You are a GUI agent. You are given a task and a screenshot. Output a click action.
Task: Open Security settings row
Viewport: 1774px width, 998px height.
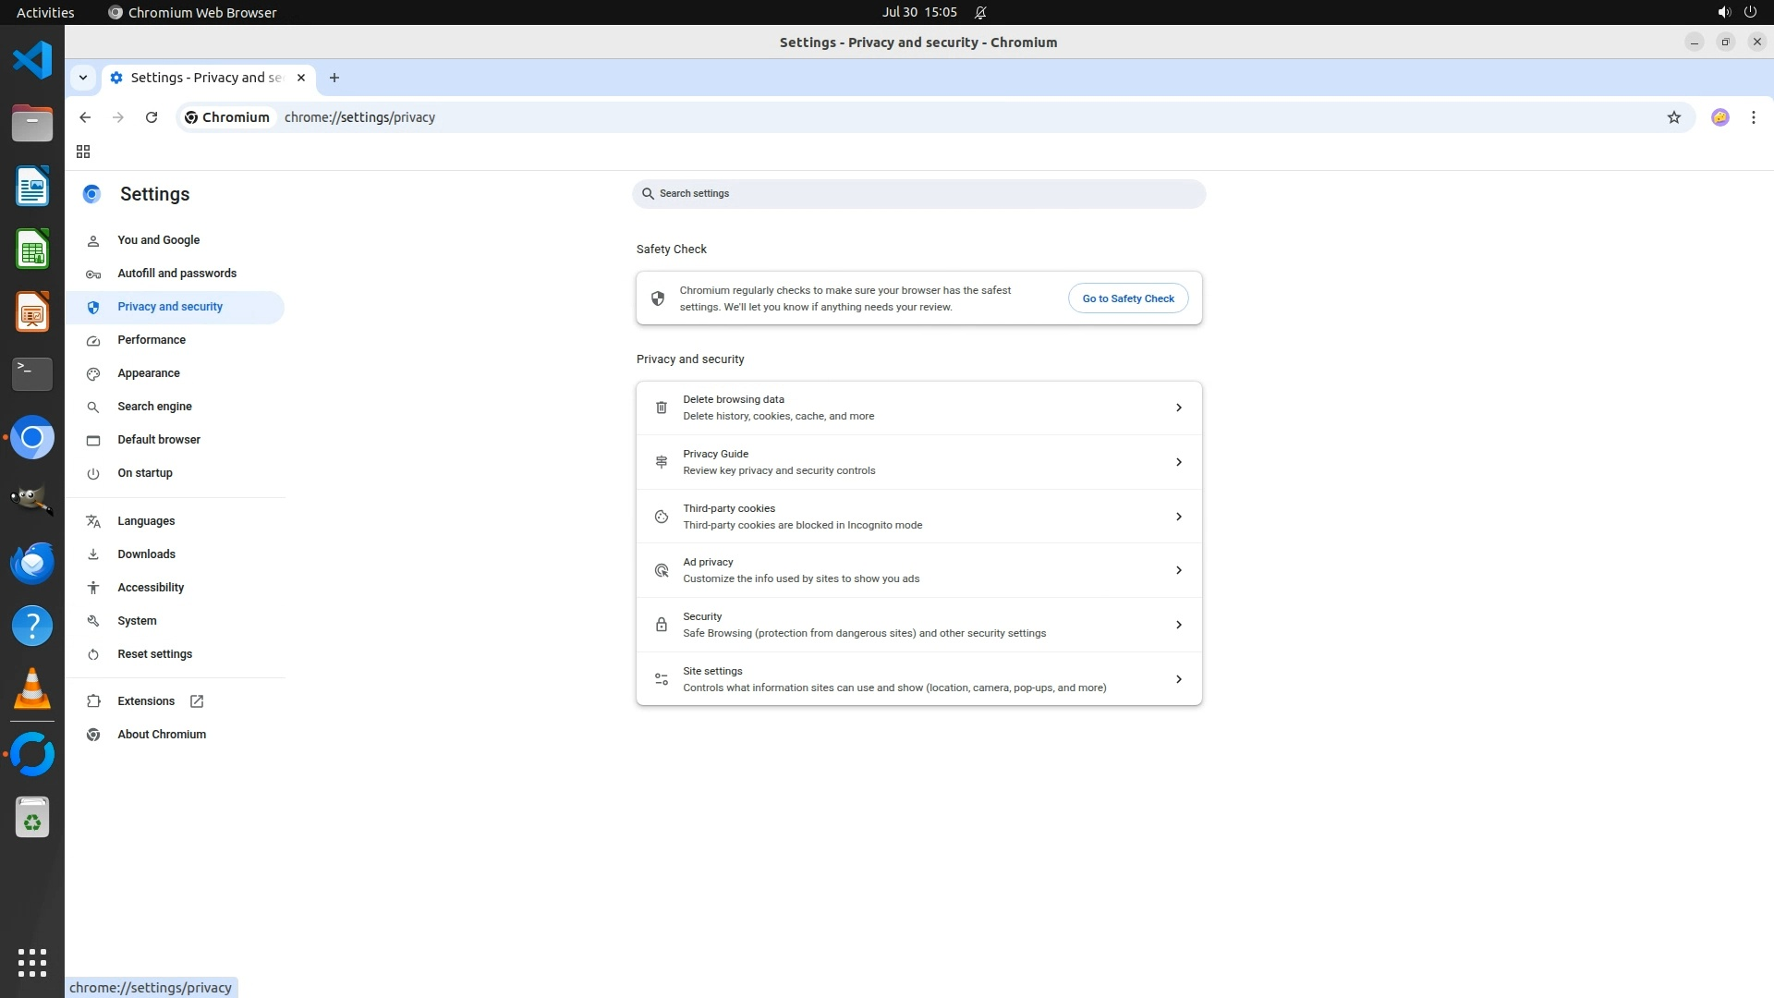(x=918, y=625)
